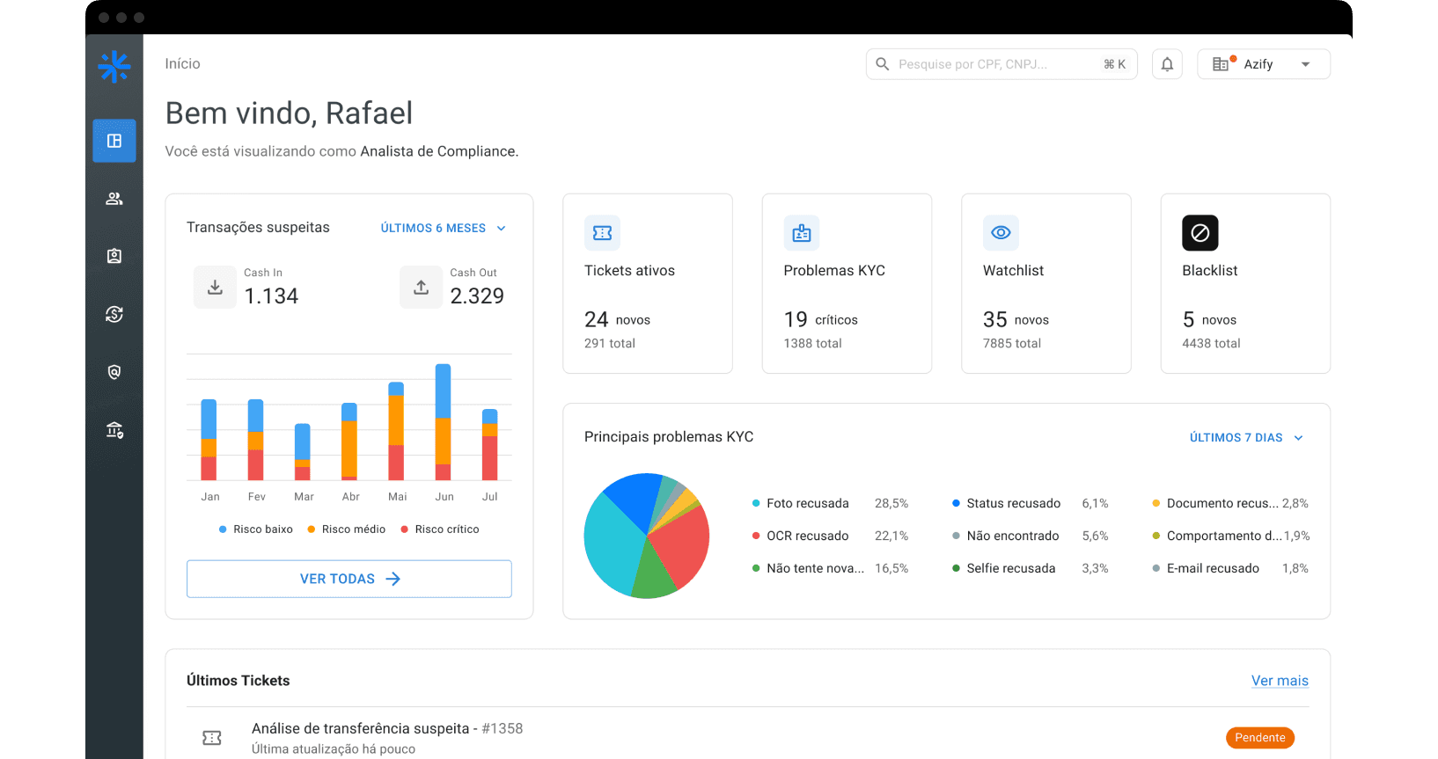Click the "Analista de Compliance" role text
Viewport: 1438px width, 759px height.
point(438,151)
